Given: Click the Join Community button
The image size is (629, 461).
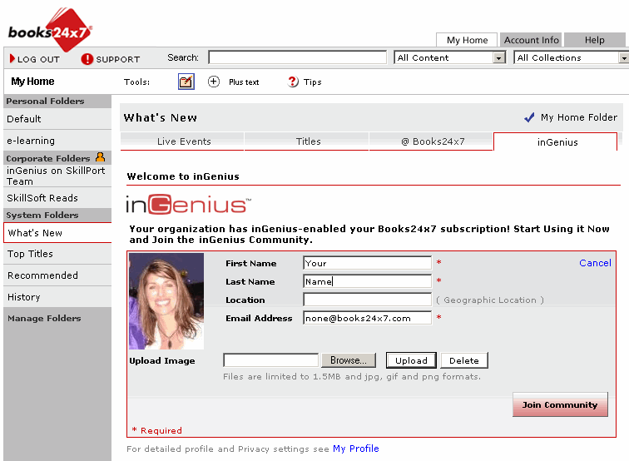Looking at the screenshot, I should point(560,404).
